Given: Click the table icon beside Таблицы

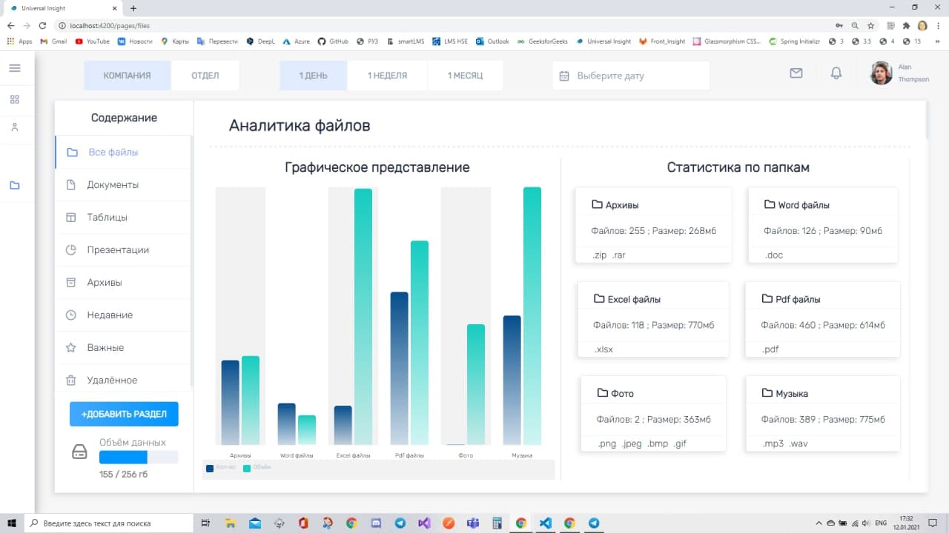Looking at the screenshot, I should [x=71, y=218].
